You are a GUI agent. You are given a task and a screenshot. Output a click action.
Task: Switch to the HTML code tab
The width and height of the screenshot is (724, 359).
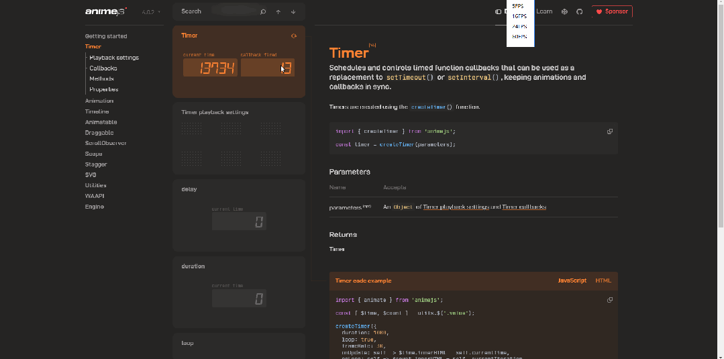[x=603, y=280]
